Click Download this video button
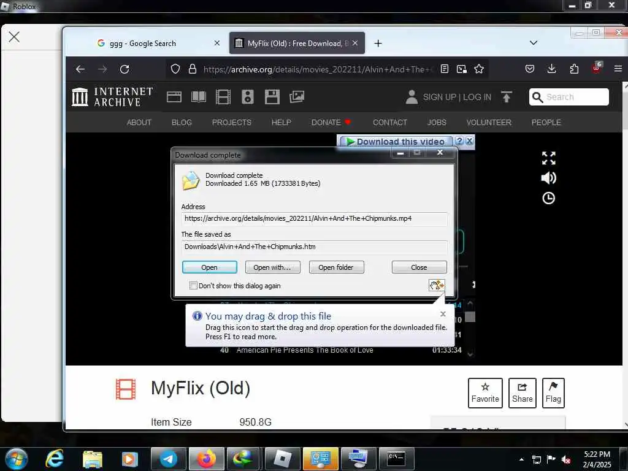The width and height of the screenshot is (628, 471). (x=396, y=142)
